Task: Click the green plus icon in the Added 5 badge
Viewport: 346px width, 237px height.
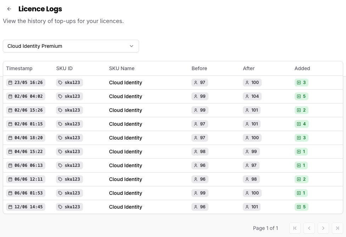Action: (299, 96)
